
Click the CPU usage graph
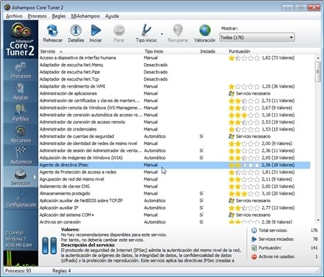pyautogui.click(x=21, y=258)
